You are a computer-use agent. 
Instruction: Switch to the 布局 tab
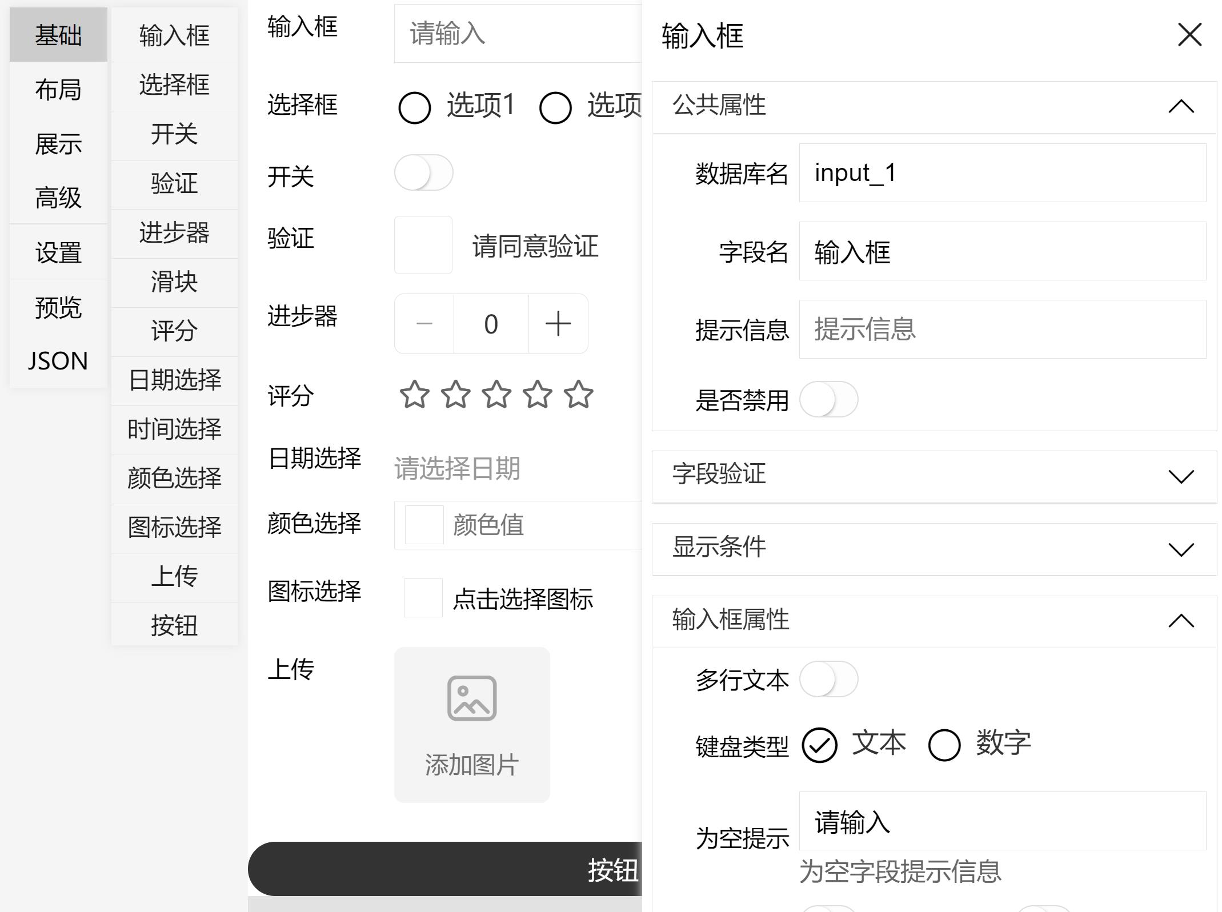click(x=58, y=90)
